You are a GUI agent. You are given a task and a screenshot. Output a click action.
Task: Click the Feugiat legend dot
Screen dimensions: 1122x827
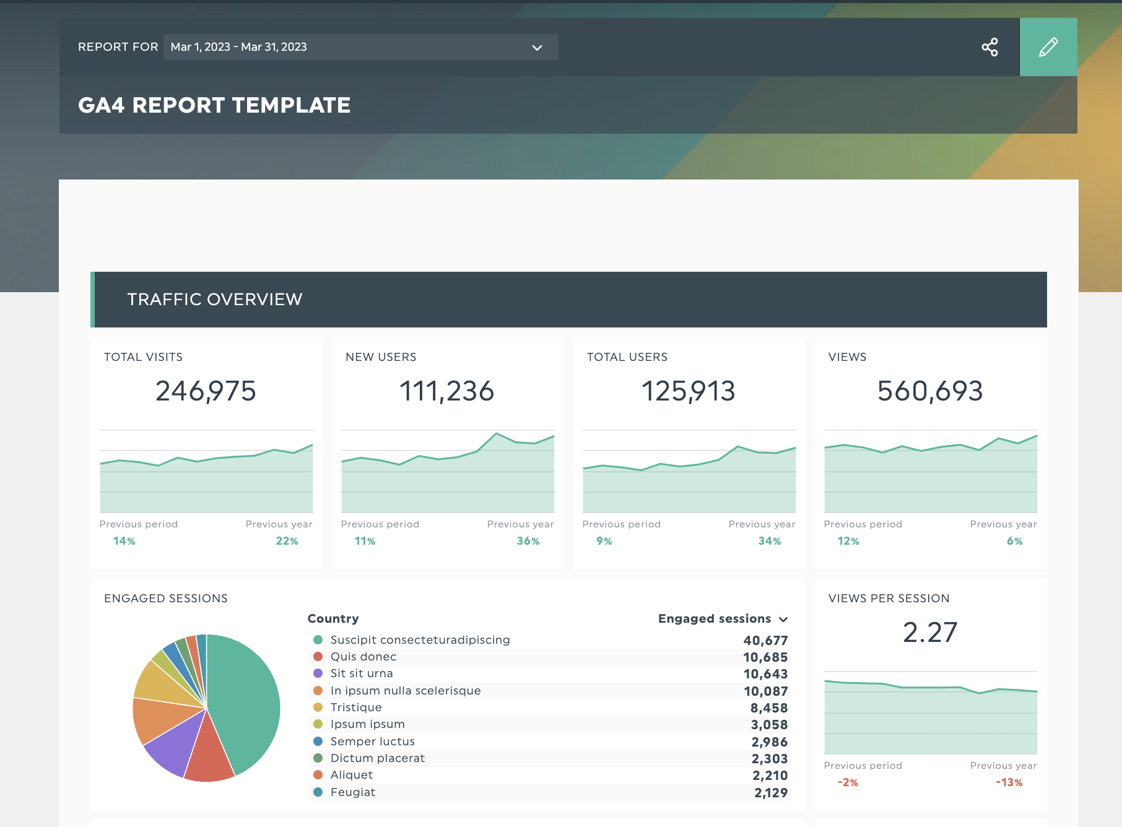pyautogui.click(x=318, y=792)
